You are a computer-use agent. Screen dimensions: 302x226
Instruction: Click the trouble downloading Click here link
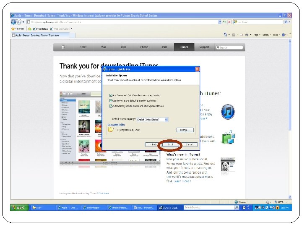[104, 193]
